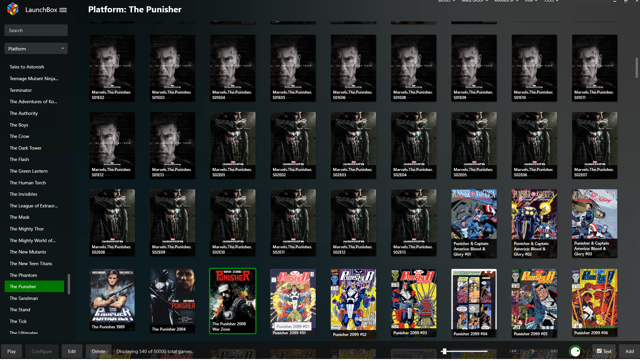Select Teenage Mutant Ninja platform
640x361 pixels.
[34, 79]
